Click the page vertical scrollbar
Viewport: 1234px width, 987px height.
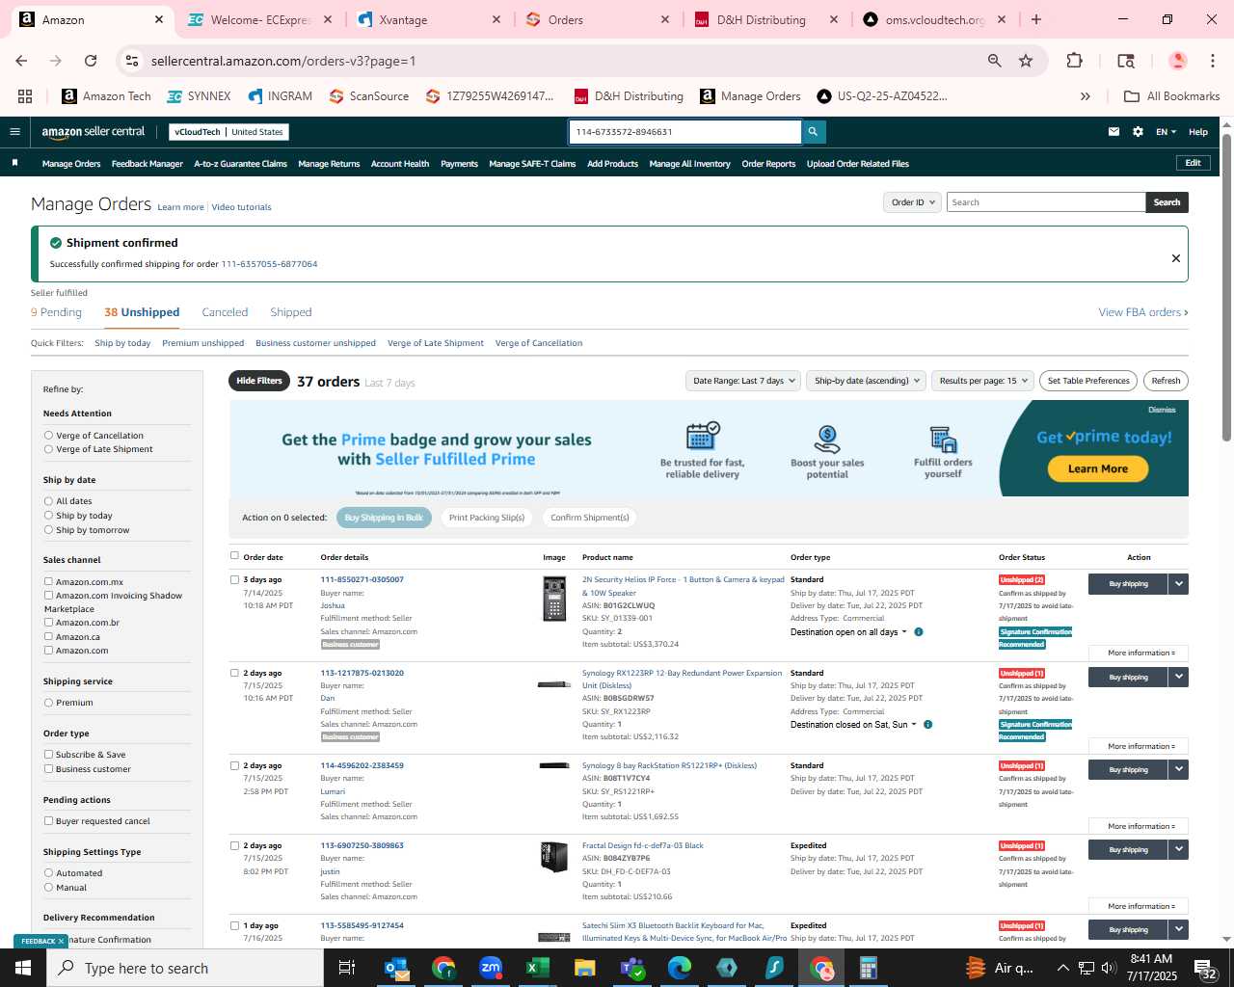1226,287
